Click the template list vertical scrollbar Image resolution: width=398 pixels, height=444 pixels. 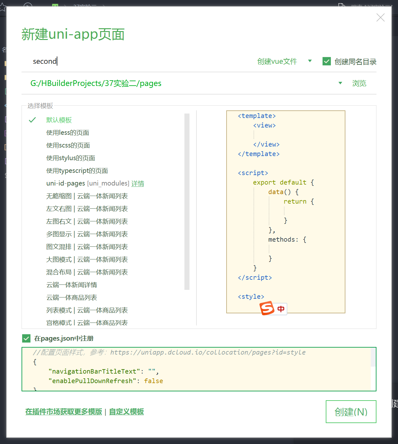187,202
